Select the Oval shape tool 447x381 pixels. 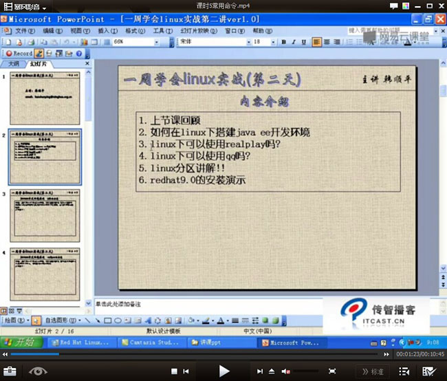[118, 321]
